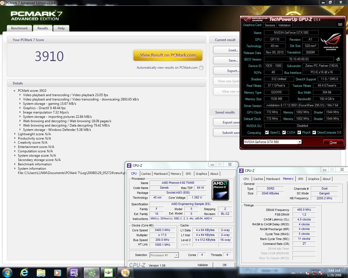Image resolution: width=348 pixels, height=278 pixels.
Task: Open the Caches tab in front CPU-Z window
Action: [x=146, y=174]
